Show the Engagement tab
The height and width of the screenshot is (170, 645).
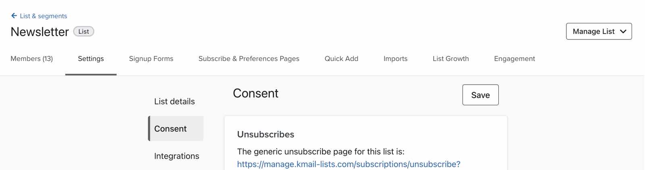pos(514,59)
